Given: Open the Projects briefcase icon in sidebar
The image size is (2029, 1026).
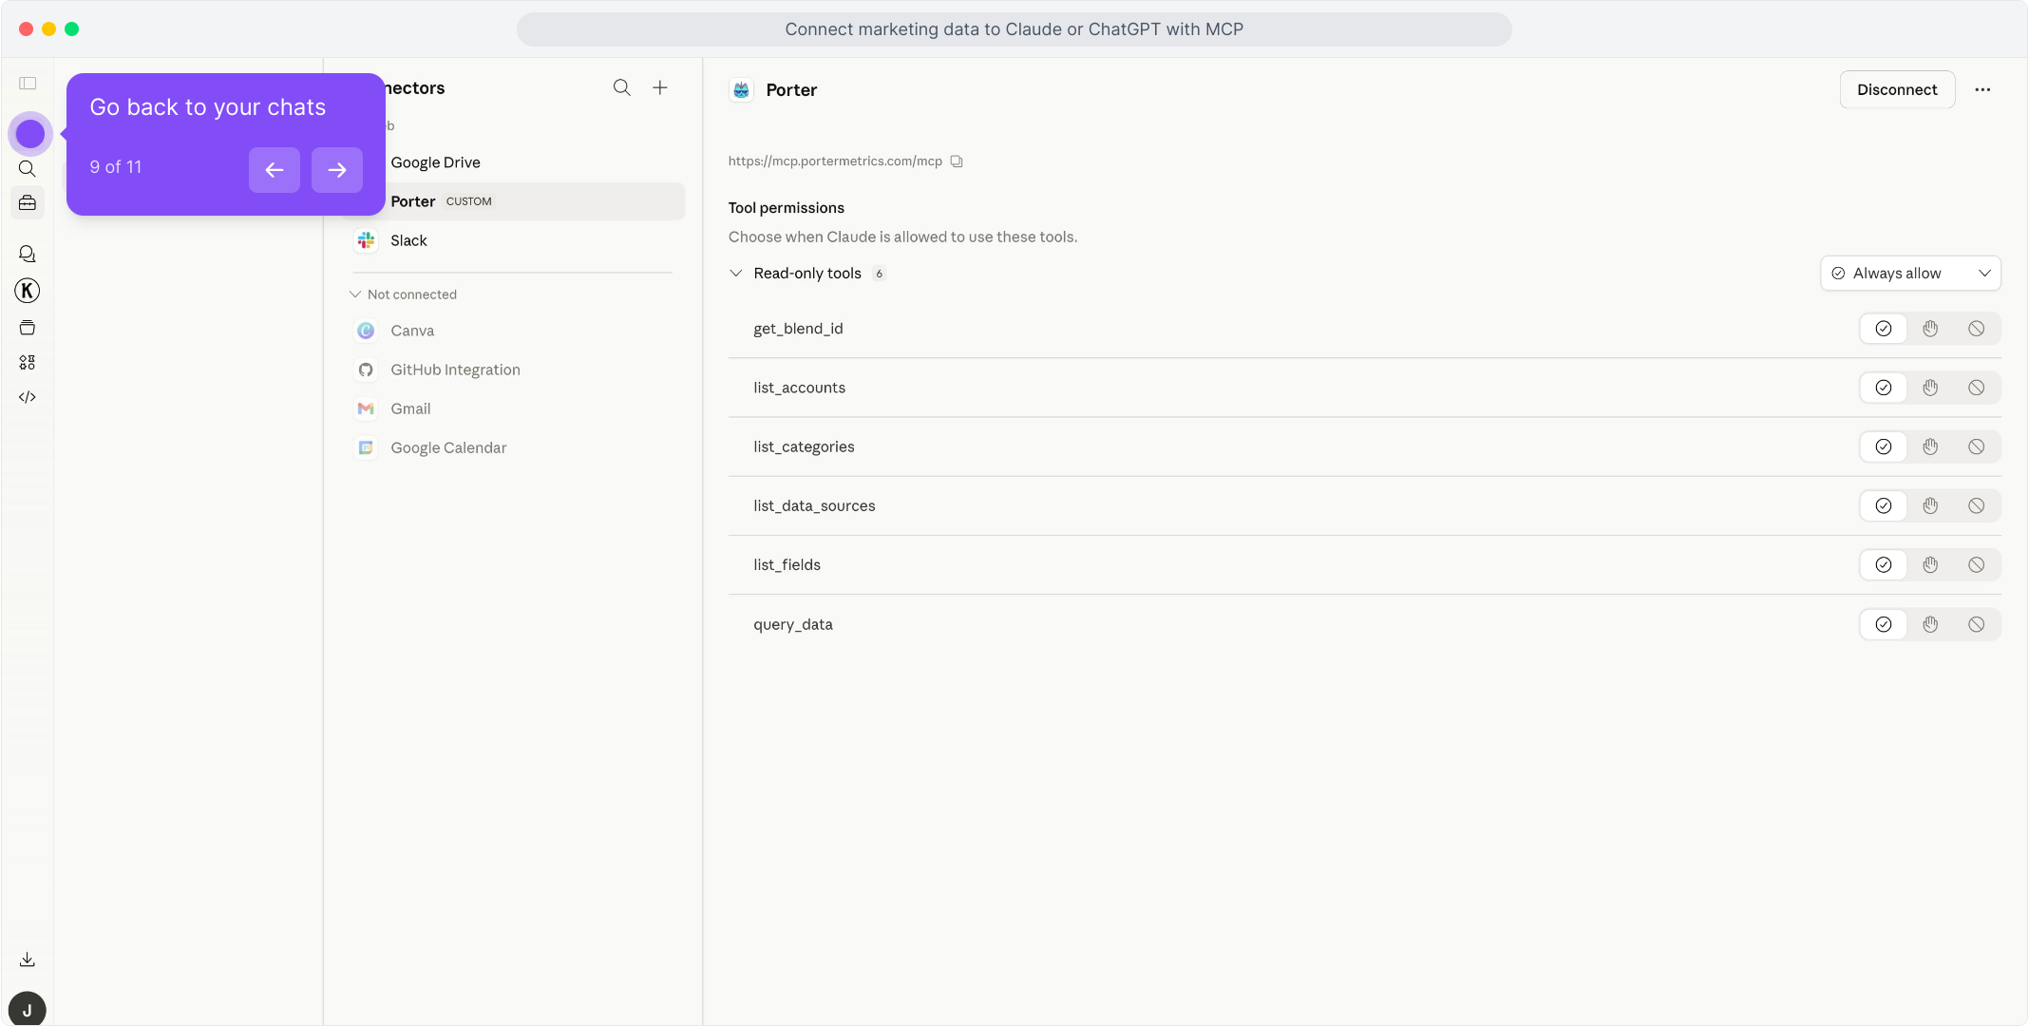Looking at the screenshot, I should [x=27, y=202].
